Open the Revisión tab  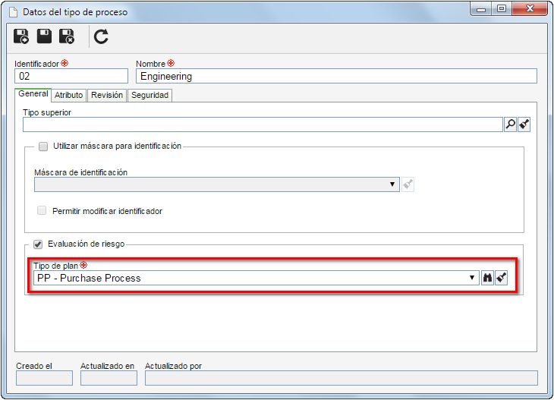107,95
